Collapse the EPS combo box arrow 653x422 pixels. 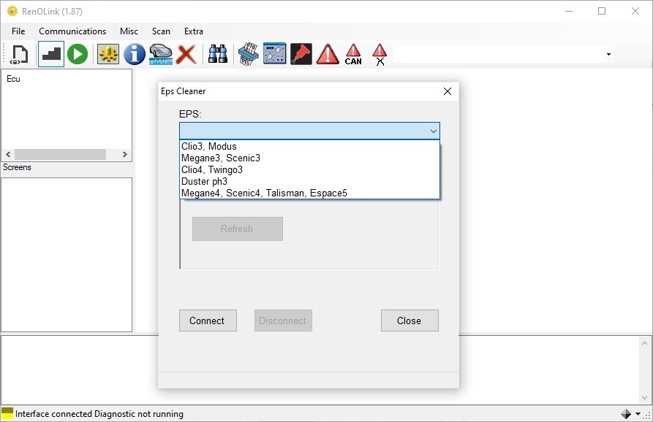(x=433, y=131)
